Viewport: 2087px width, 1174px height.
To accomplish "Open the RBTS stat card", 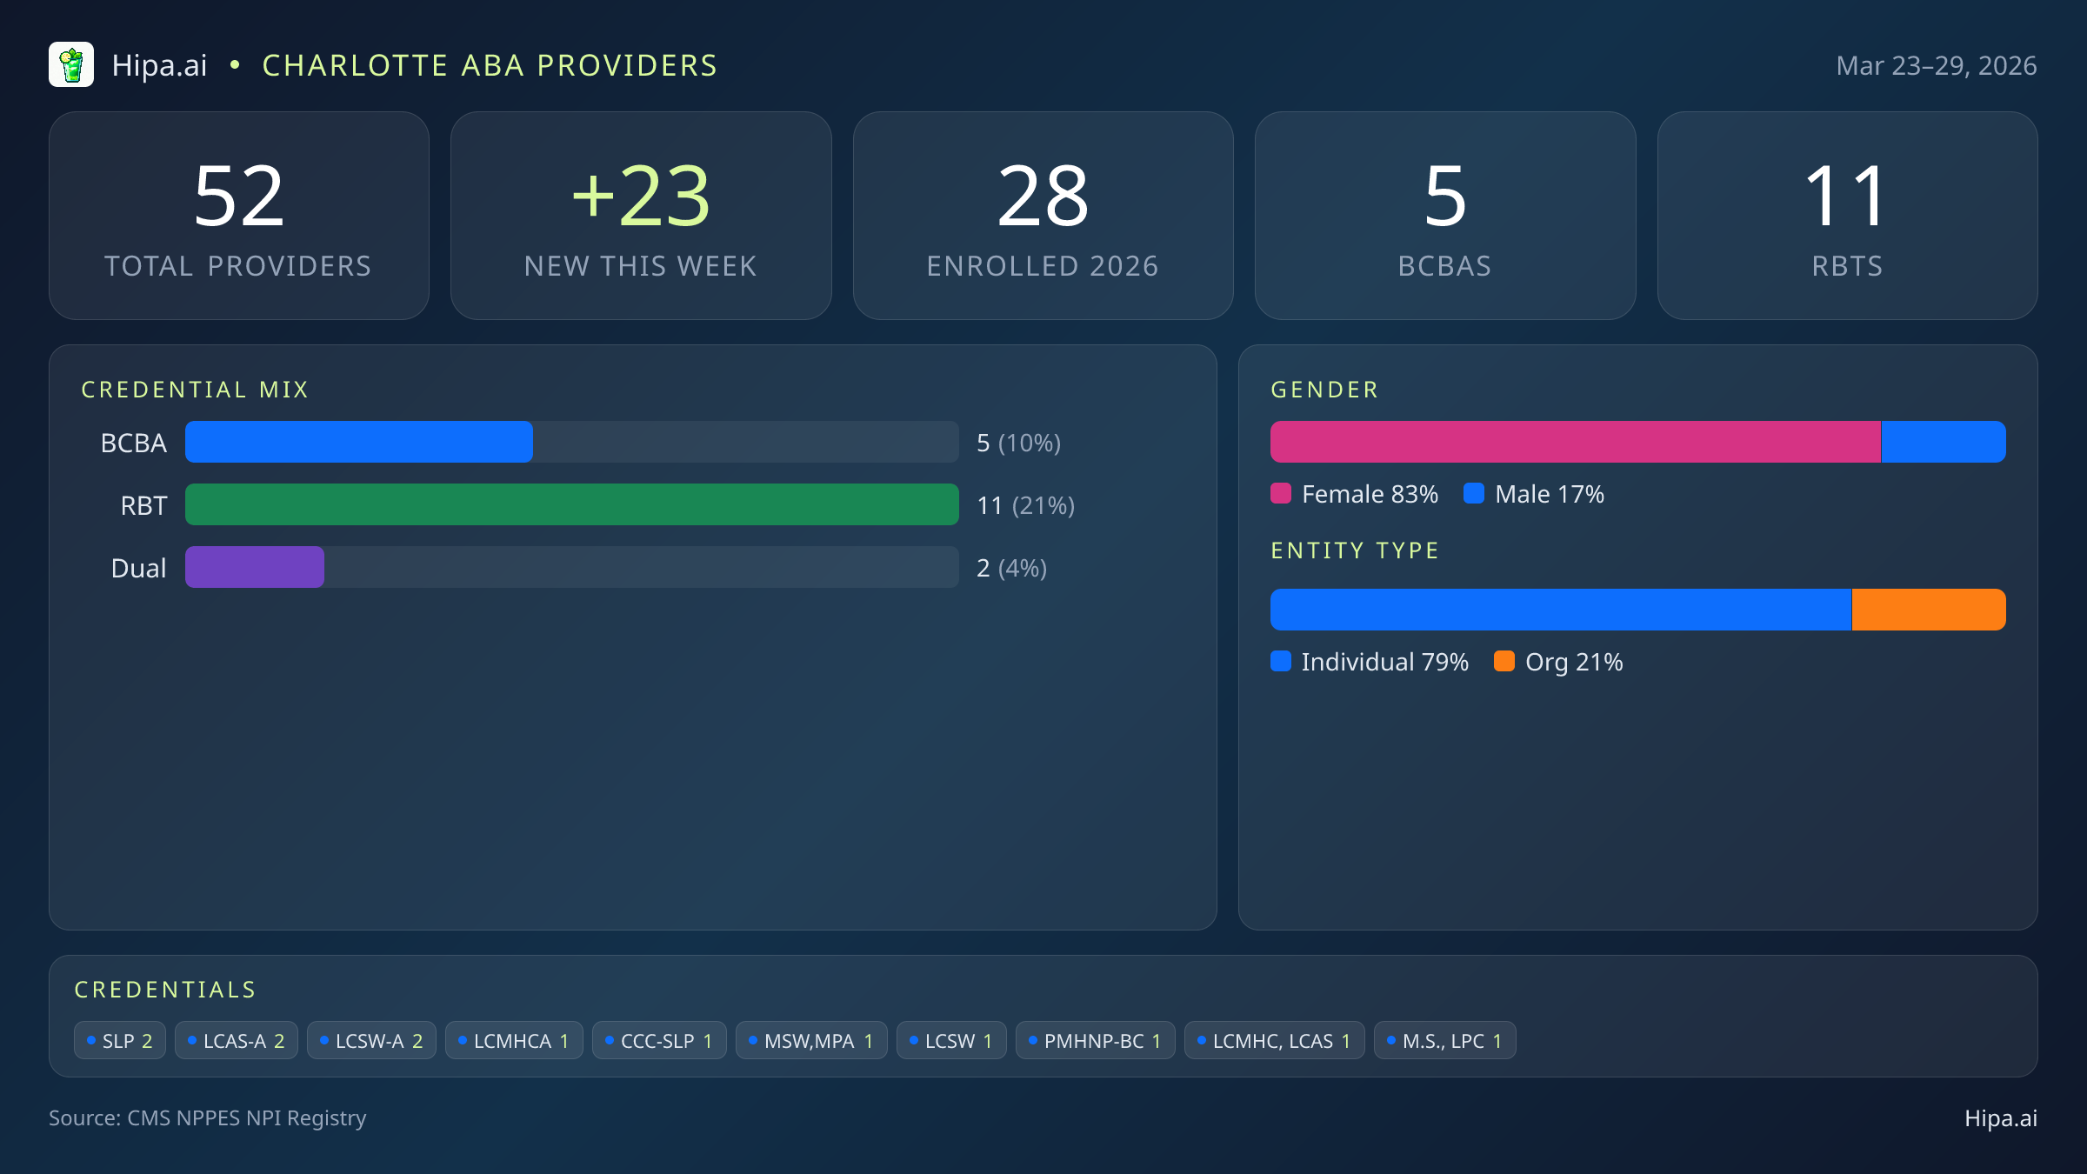I will (1847, 215).
